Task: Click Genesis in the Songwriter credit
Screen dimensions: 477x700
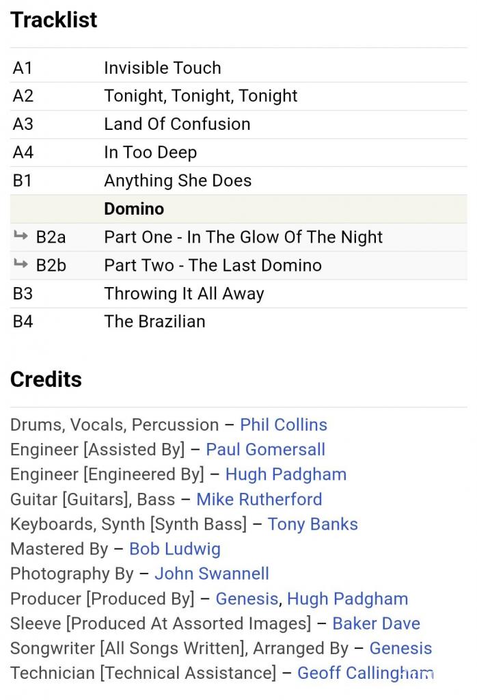Action: point(400,648)
